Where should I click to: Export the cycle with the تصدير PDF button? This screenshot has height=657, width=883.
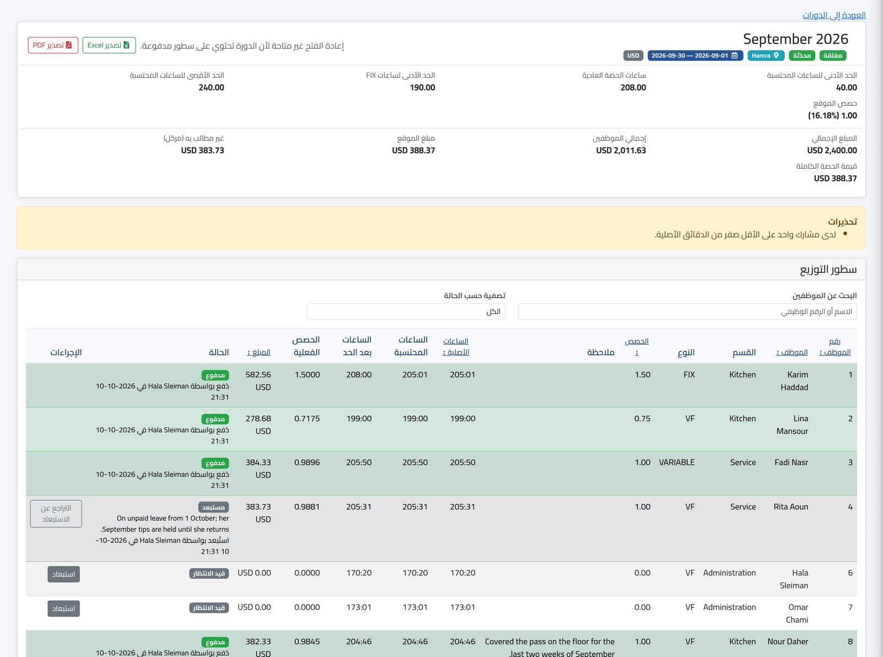pos(53,45)
